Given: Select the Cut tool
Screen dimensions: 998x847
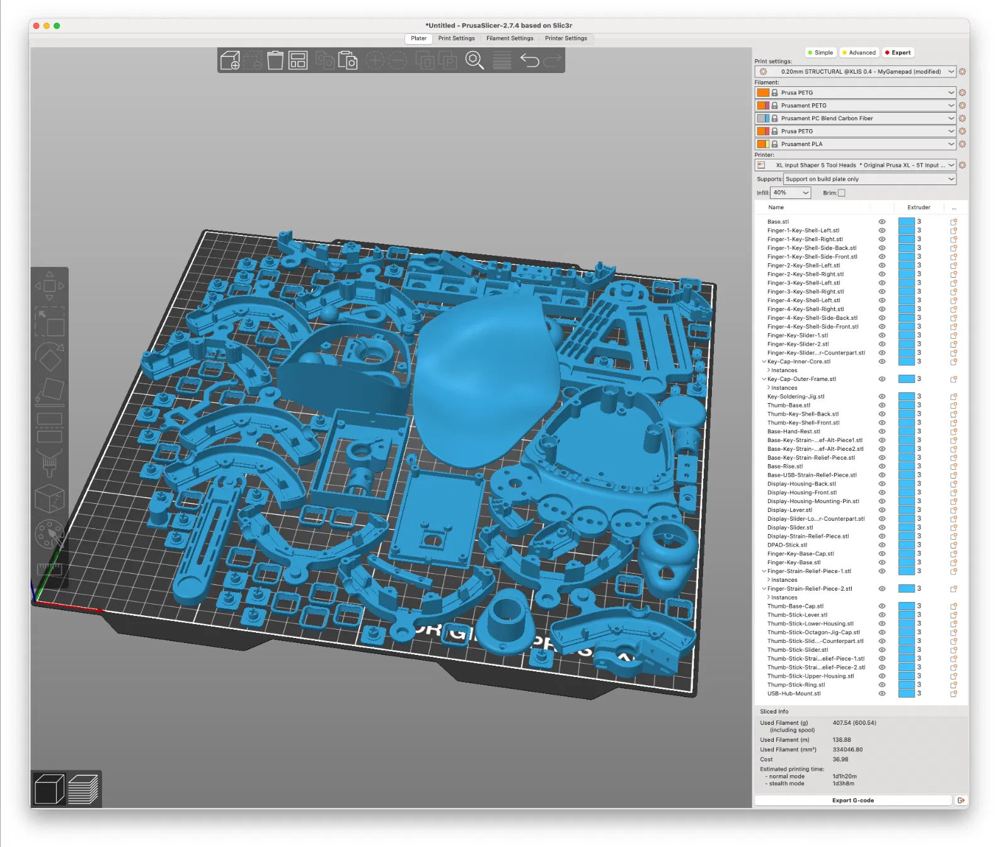Looking at the screenshot, I should (49, 428).
